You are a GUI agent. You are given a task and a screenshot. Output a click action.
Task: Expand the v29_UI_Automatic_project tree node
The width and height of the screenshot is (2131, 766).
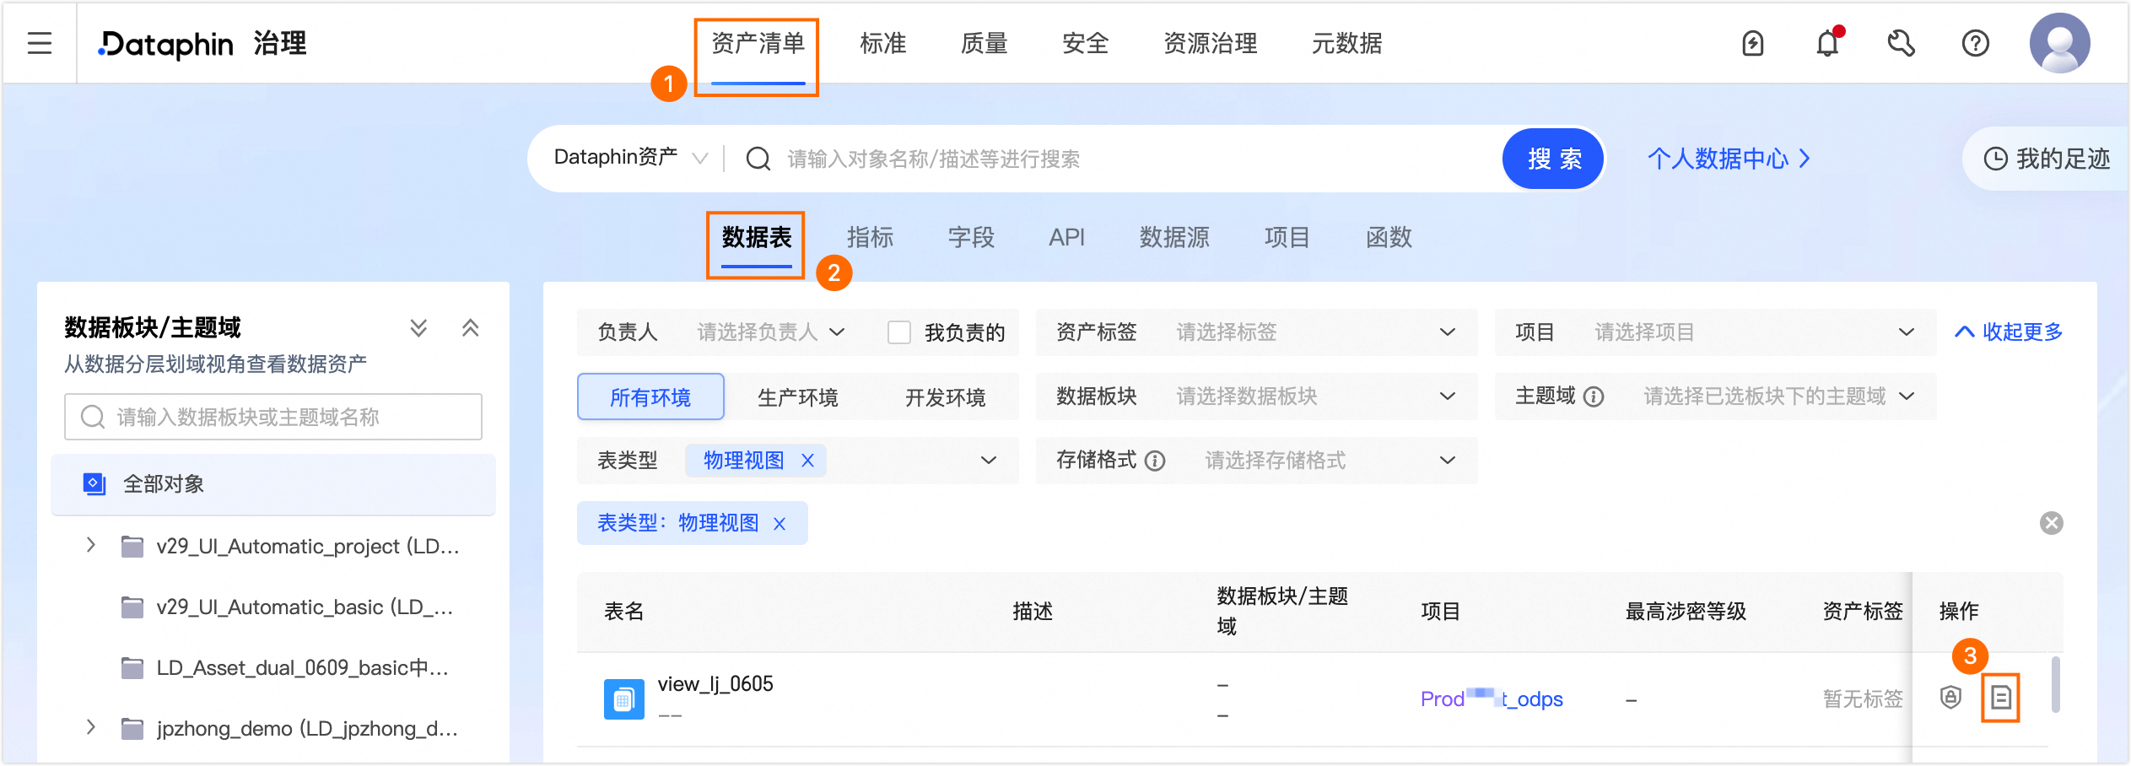[91, 545]
